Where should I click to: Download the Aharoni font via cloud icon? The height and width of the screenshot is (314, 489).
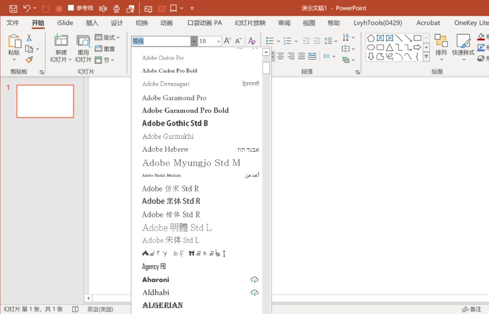click(x=254, y=280)
